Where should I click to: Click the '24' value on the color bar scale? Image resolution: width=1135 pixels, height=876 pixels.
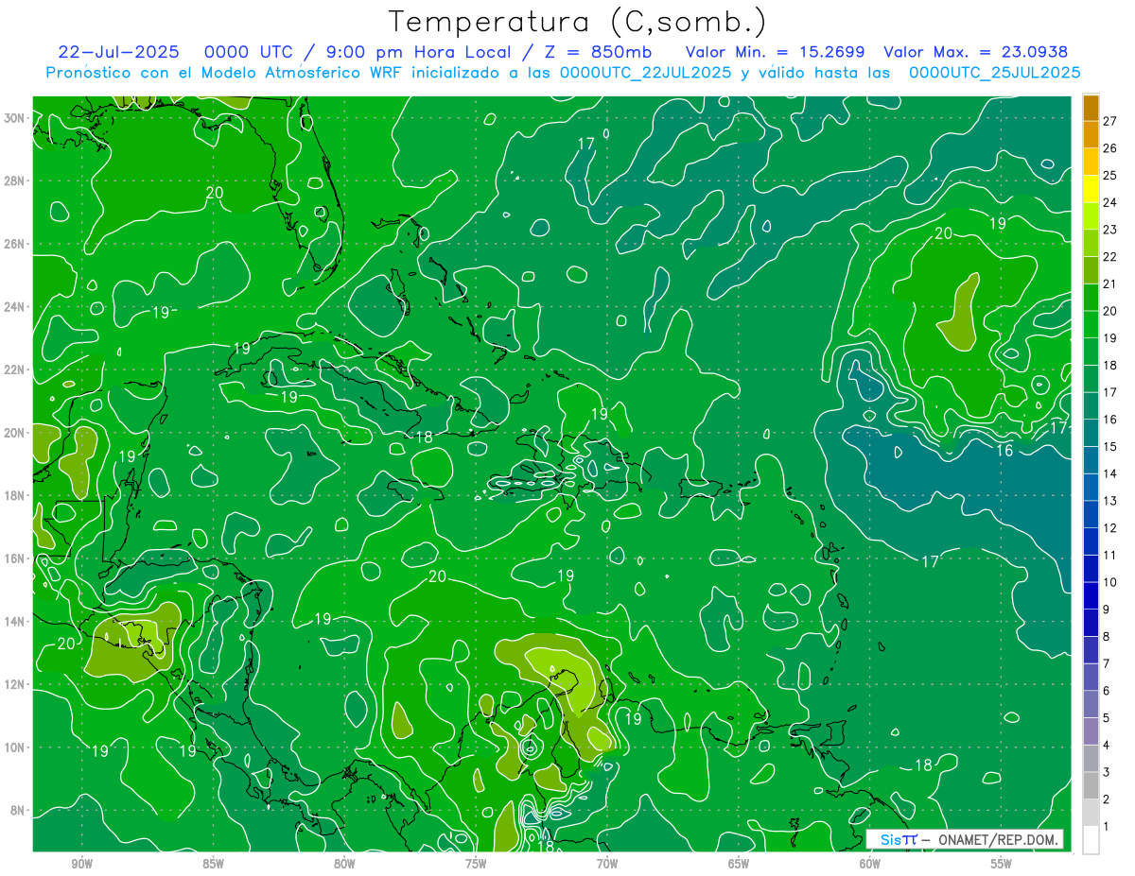coord(1110,201)
